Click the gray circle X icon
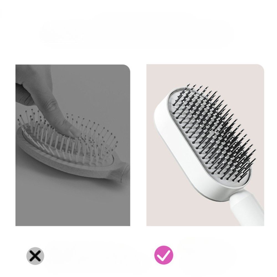The image size is (277, 277). [x=35, y=256]
